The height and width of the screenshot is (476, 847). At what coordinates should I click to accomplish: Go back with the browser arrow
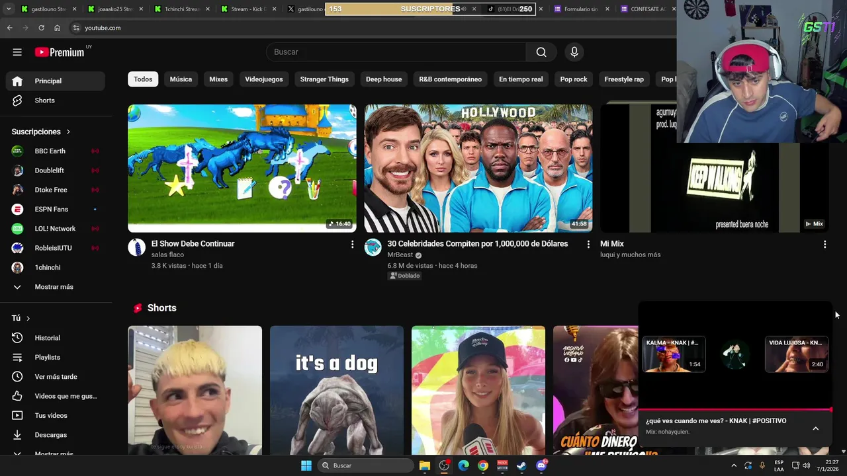(x=9, y=28)
